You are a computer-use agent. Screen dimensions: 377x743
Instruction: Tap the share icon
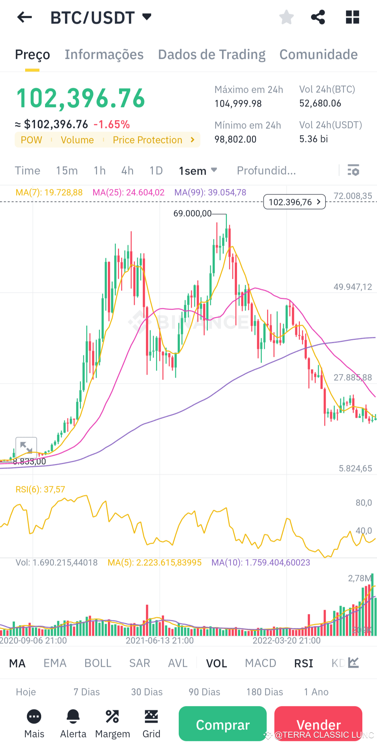click(x=318, y=17)
